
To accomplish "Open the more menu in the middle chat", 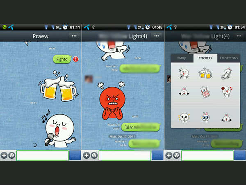I will (156, 36).
